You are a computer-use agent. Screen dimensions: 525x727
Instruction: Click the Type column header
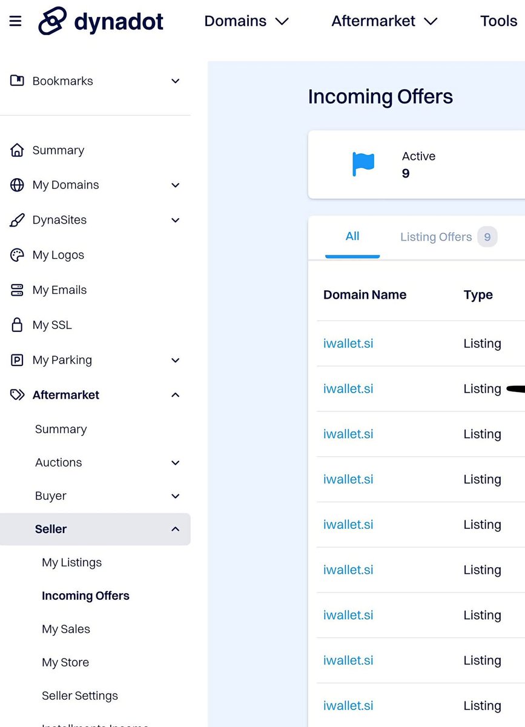478,295
